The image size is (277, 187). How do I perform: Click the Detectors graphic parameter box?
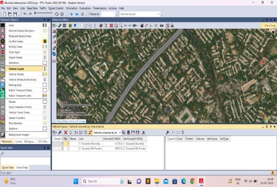pyautogui.click(x=45, y=63)
